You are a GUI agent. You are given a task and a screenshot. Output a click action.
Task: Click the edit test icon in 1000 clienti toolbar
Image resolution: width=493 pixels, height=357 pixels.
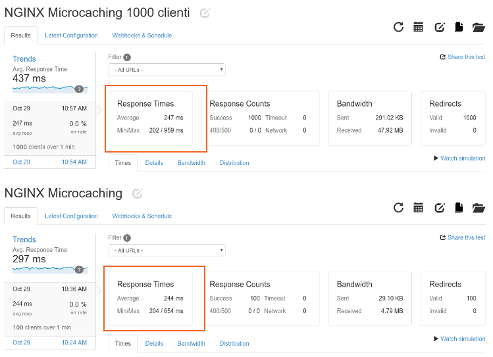tap(439, 28)
